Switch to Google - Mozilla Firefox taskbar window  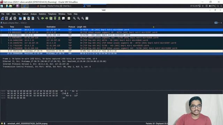coord(48,6)
